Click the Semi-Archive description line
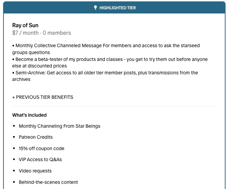 [105, 76]
